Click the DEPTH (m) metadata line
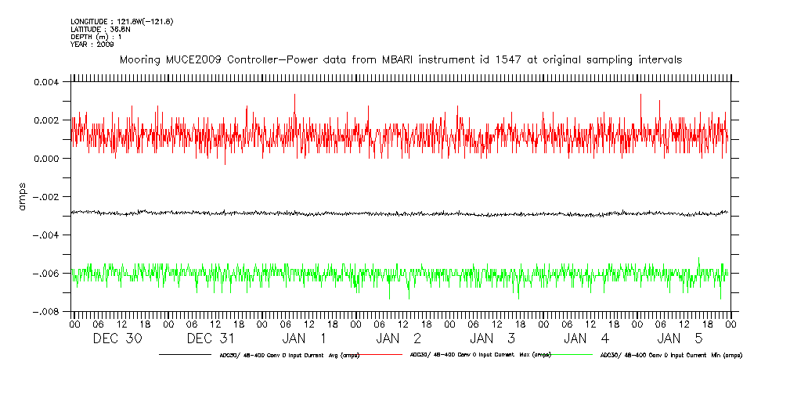Viewport: 790px width, 394px height. point(96,37)
